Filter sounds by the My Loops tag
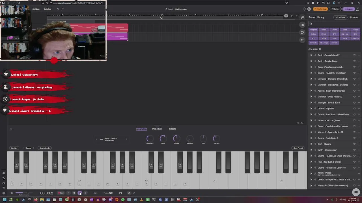Image resolution: width=362 pixels, height=203 pixels. 324,43
